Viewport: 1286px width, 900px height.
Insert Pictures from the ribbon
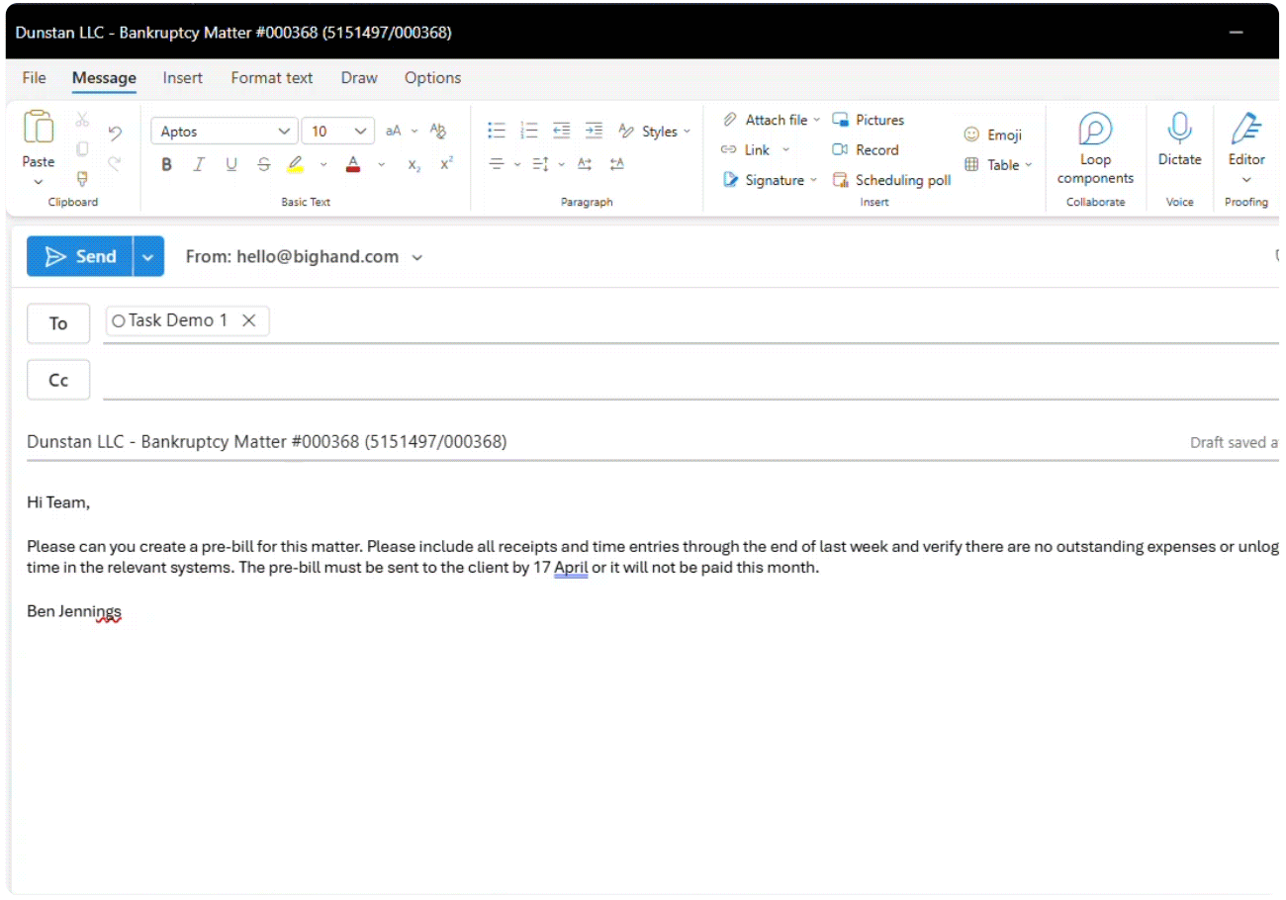869,120
